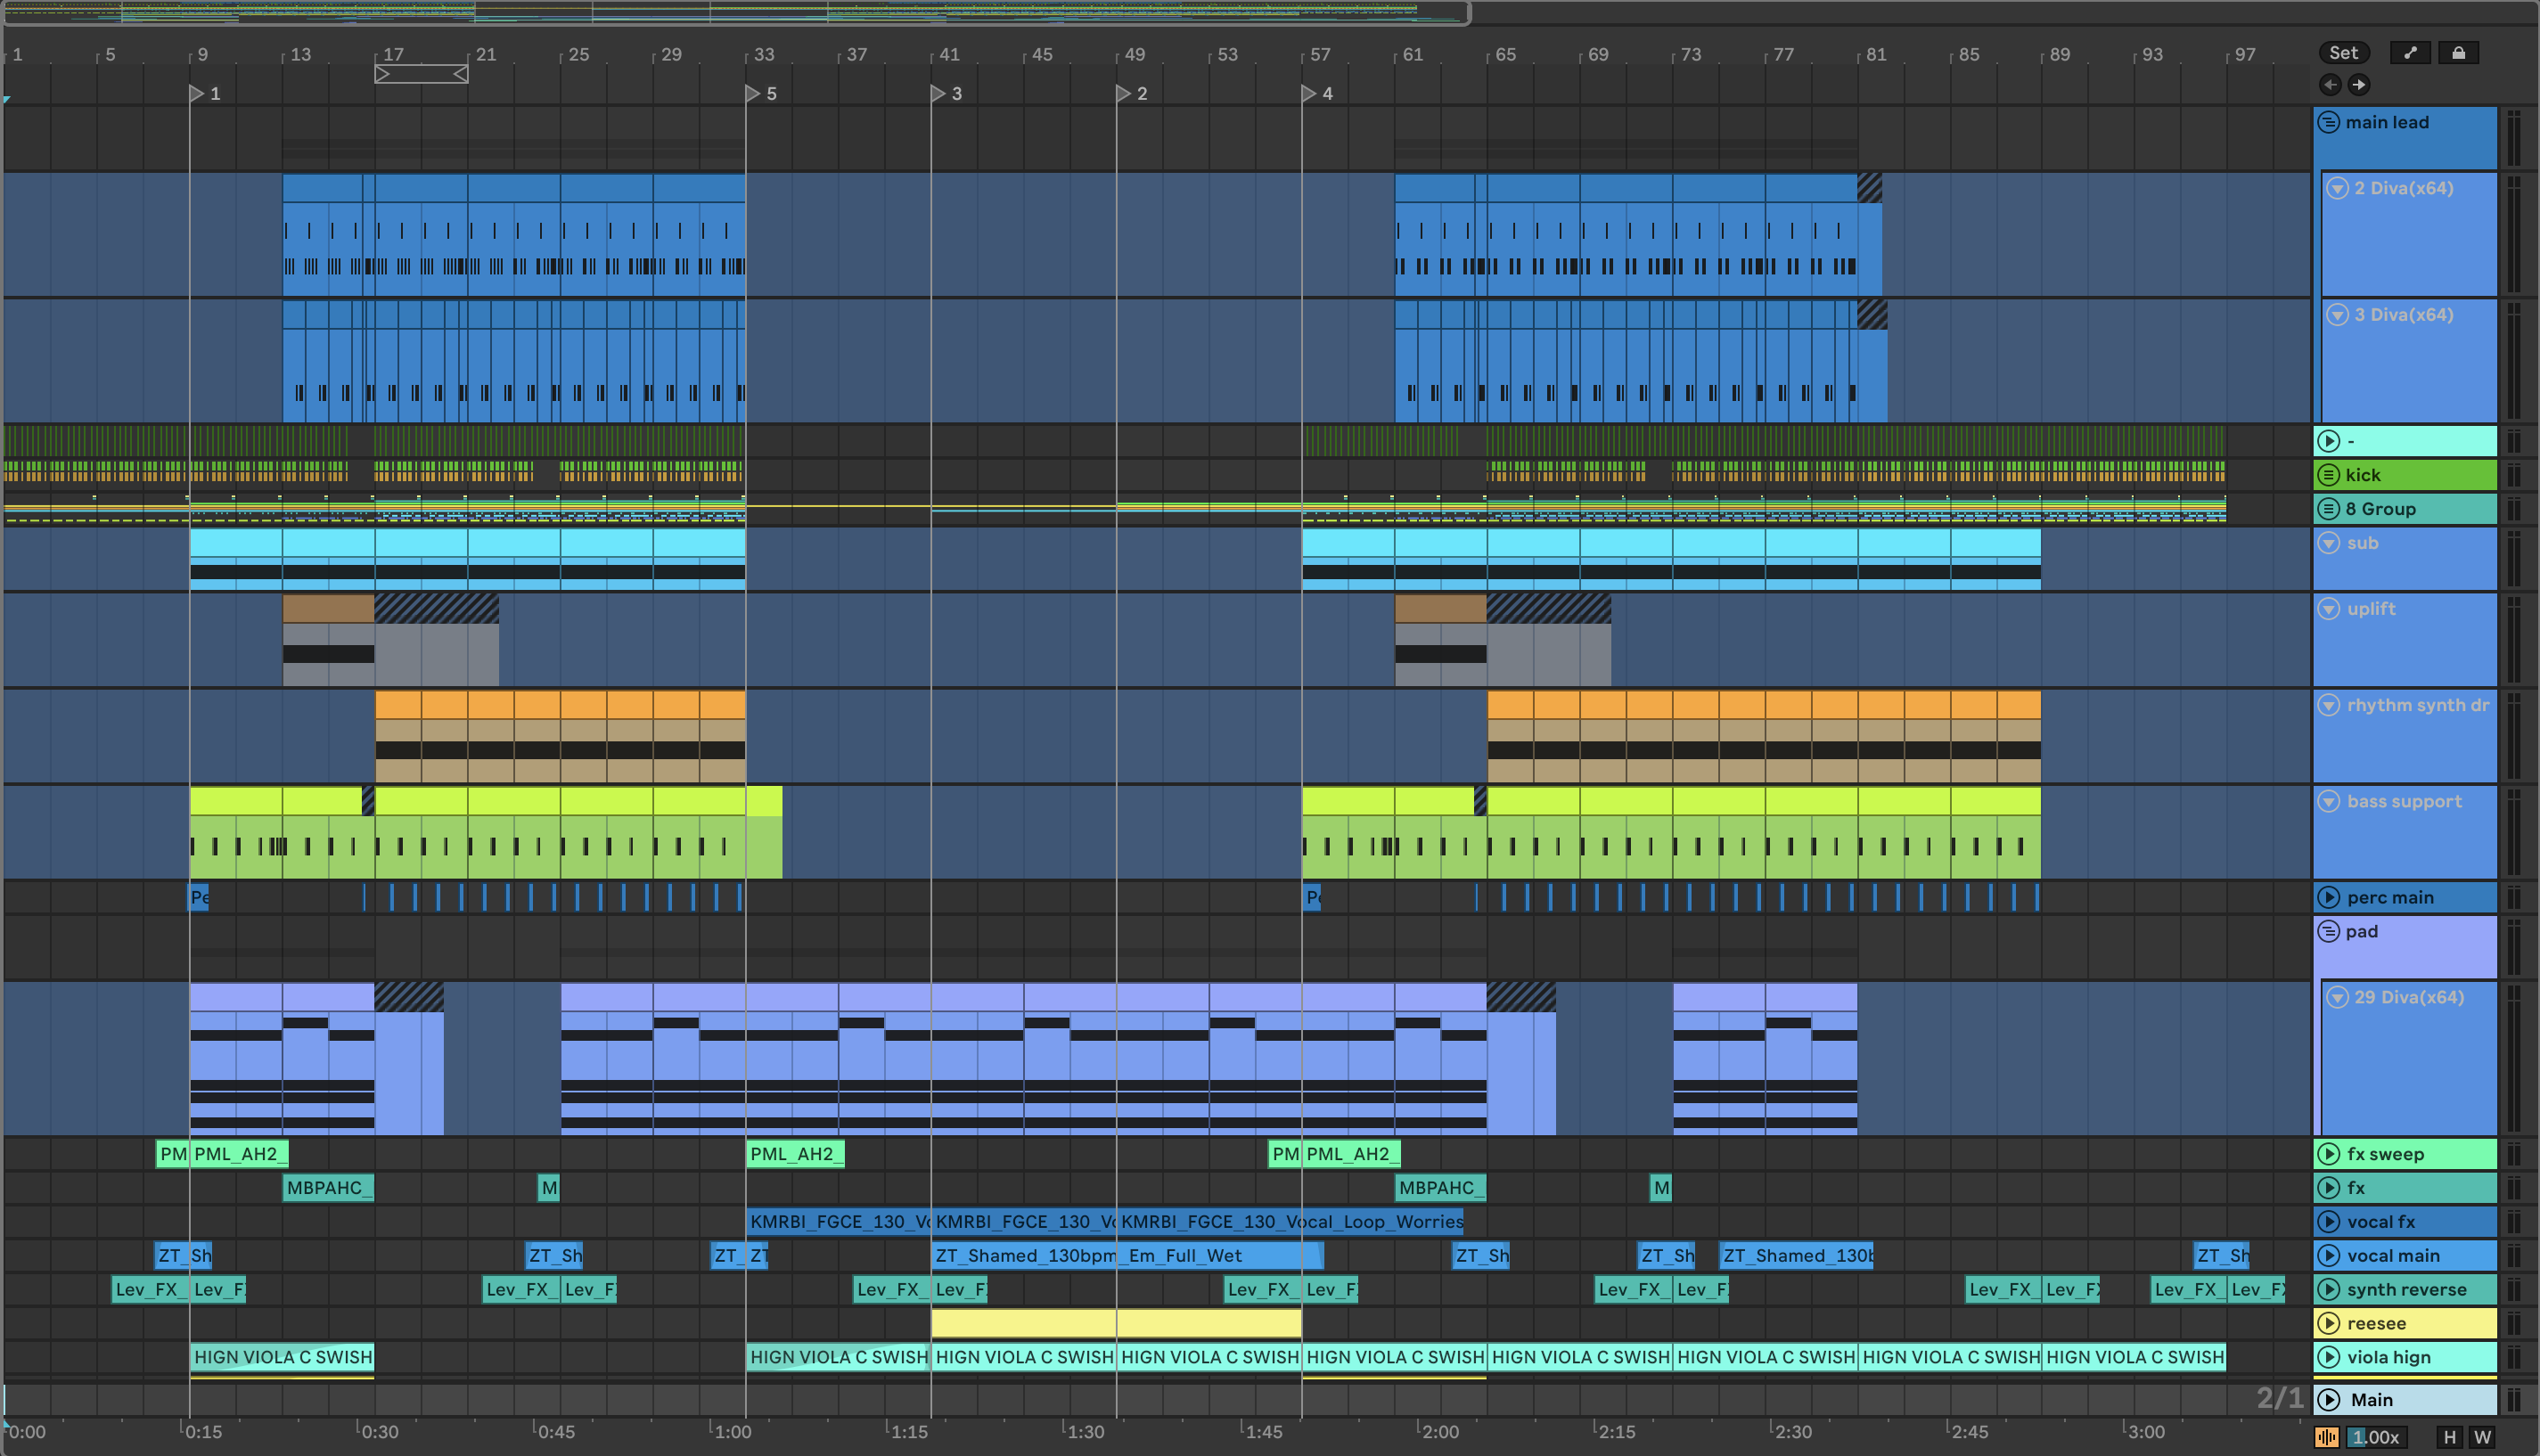Toggle the automation mode button

click(2410, 53)
